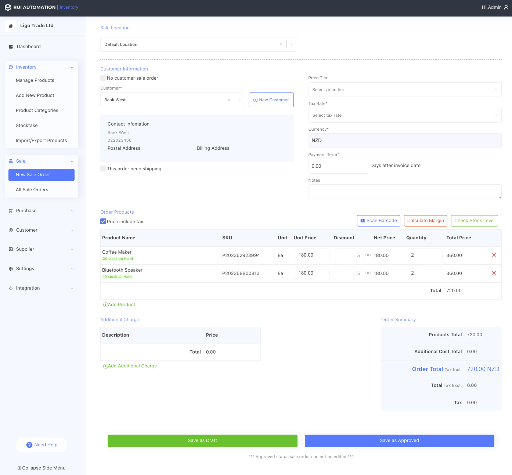Open the Sale Location dropdown

(292, 44)
